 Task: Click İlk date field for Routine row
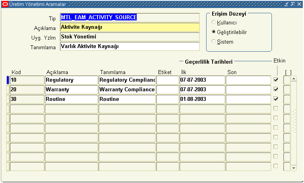click(x=202, y=99)
